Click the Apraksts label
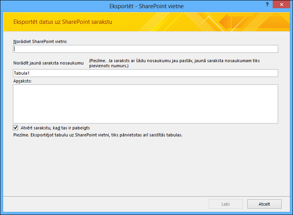The width and height of the screenshot is (293, 215). pyautogui.click(x=22, y=81)
